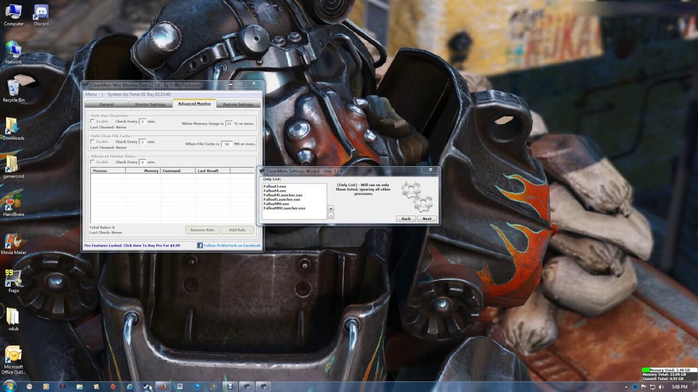Enable Auto Run CleanMem checkbox
Viewport: 698px width, 392px height.
pyautogui.click(x=93, y=121)
